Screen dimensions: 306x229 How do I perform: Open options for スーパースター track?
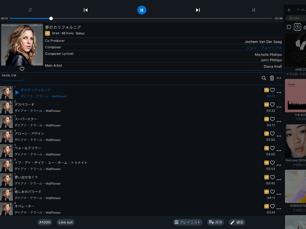(x=279, y=122)
